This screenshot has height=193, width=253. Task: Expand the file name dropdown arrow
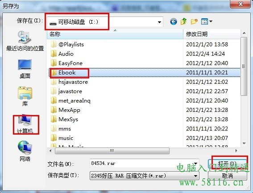pyautogui.click(x=196, y=163)
